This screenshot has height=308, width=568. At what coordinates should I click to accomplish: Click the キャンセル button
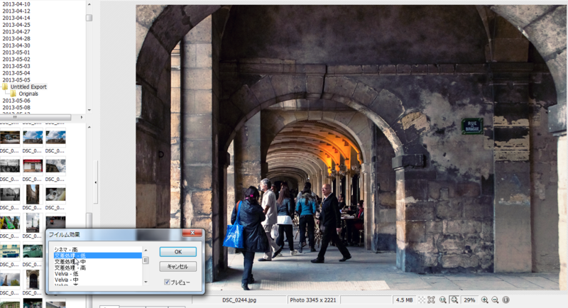pyautogui.click(x=178, y=267)
